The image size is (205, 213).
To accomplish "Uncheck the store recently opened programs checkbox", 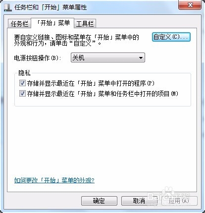I will [22, 83].
